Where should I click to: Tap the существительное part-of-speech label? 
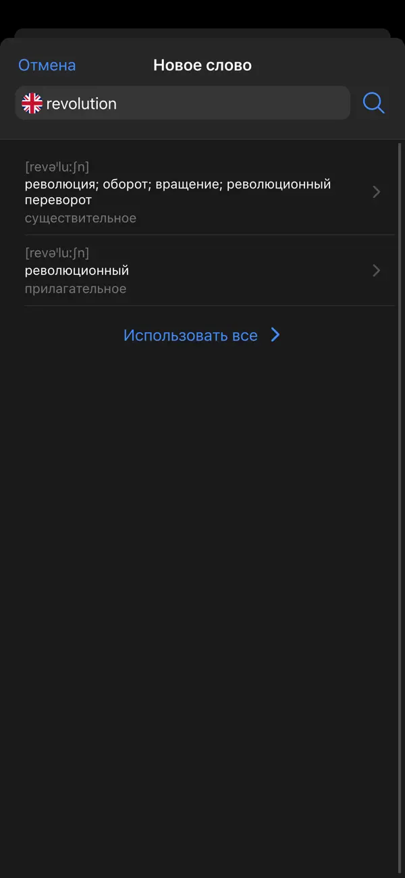click(80, 218)
